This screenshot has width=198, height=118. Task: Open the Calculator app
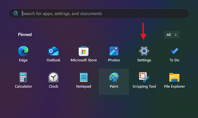pyautogui.click(x=23, y=80)
